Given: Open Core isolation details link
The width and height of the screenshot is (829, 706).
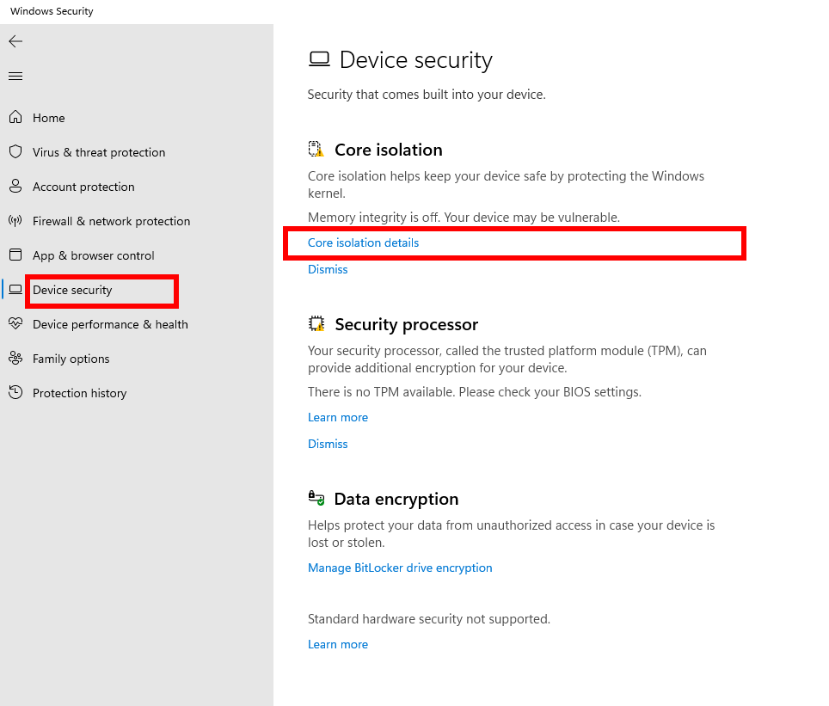Looking at the screenshot, I should pos(363,243).
